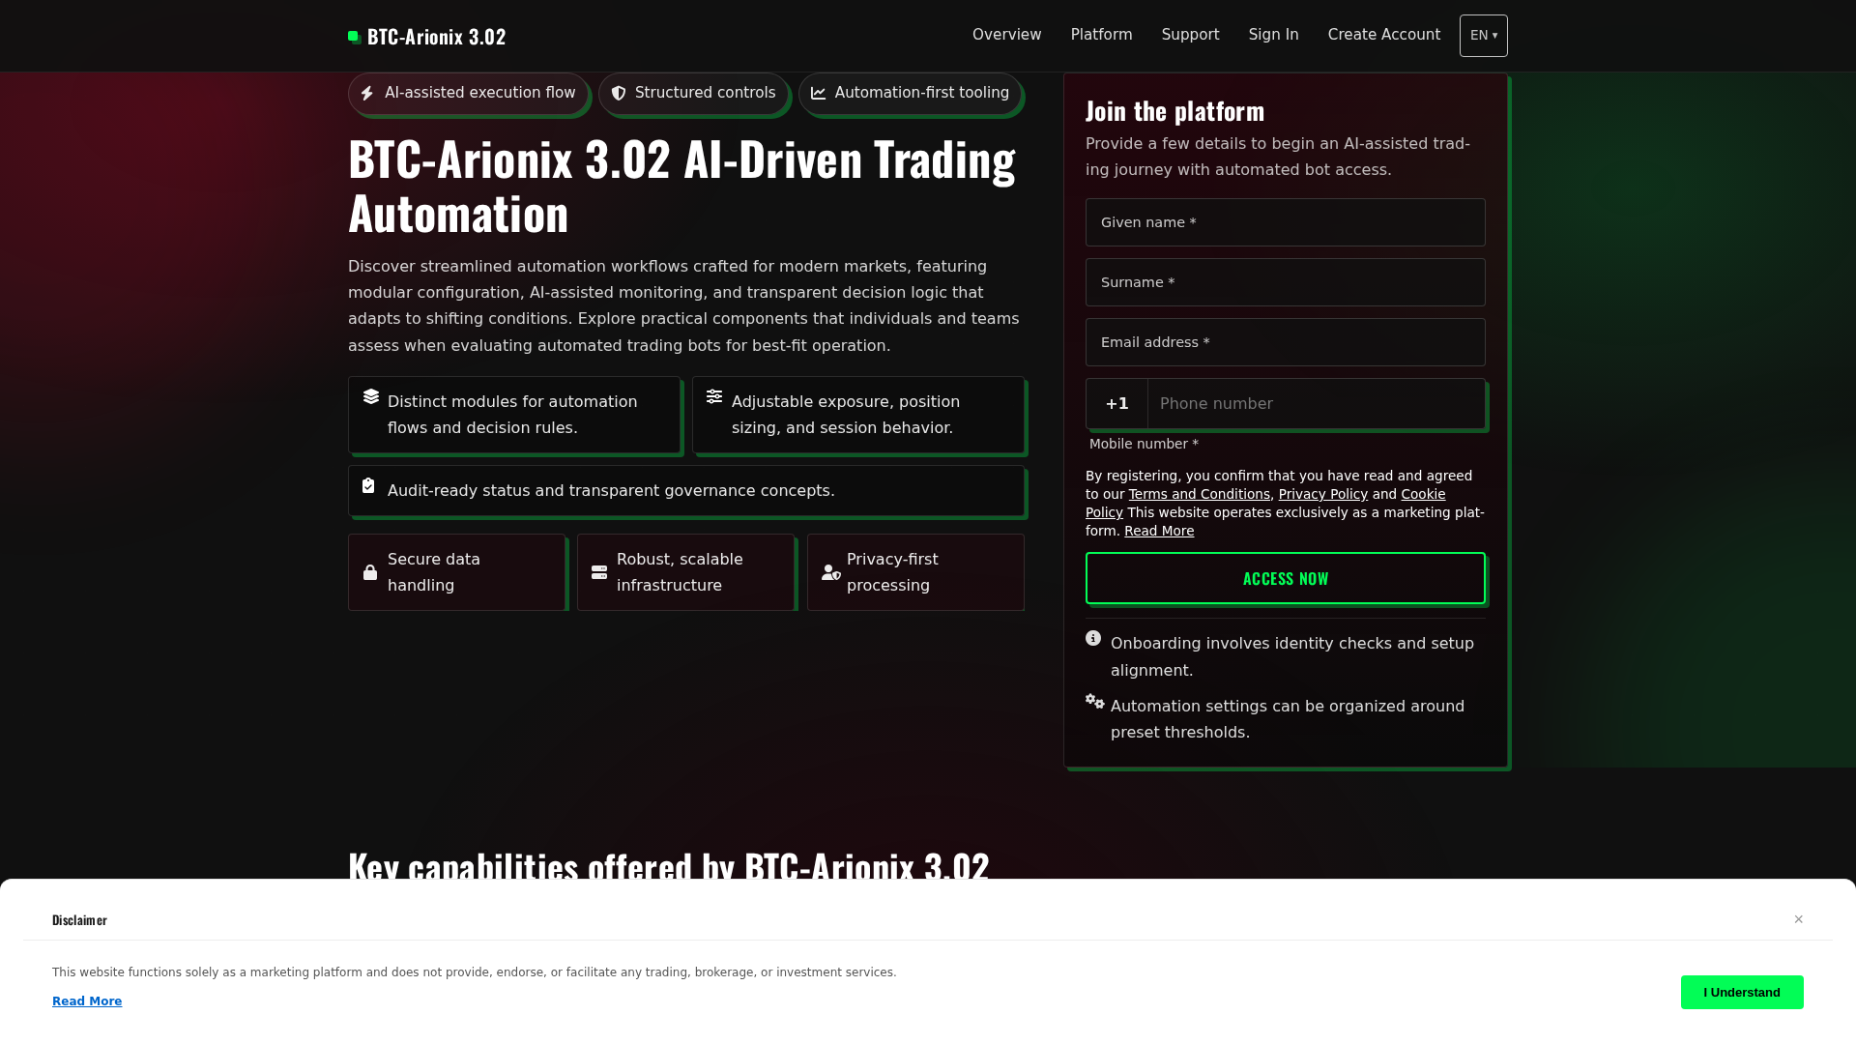Close the Disclaimer banner with the X

tap(1799, 919)
